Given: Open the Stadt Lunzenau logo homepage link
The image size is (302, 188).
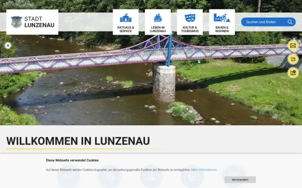Looking at the screenshot, I should [32, 22].
